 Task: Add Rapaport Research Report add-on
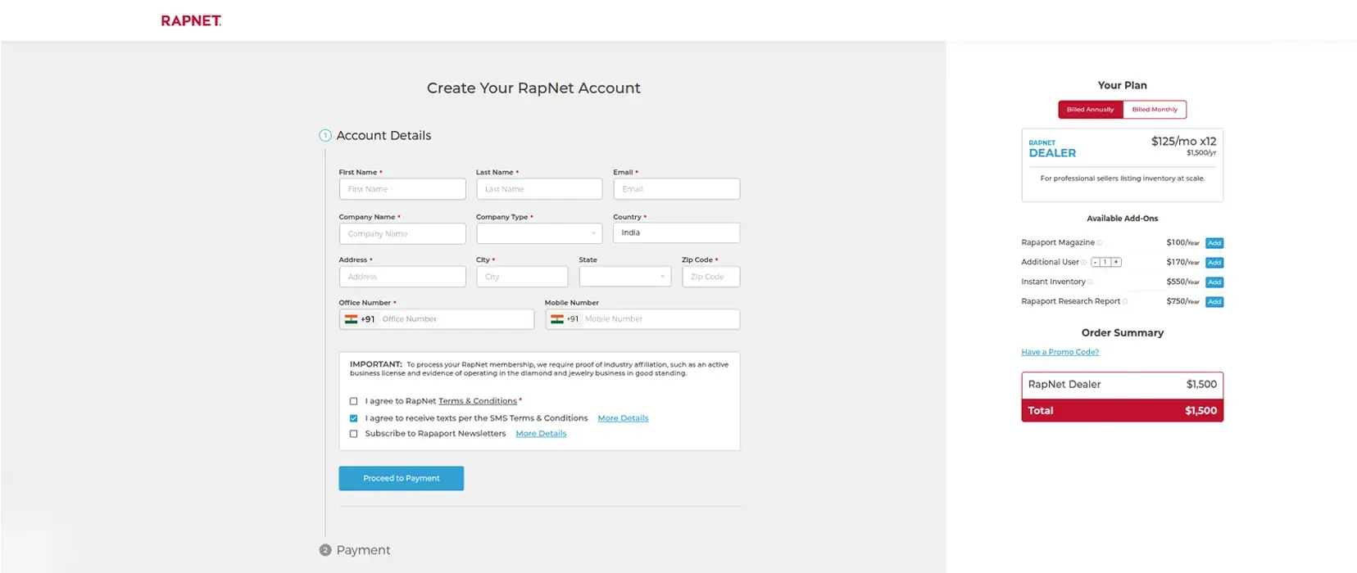[1214, 302]
